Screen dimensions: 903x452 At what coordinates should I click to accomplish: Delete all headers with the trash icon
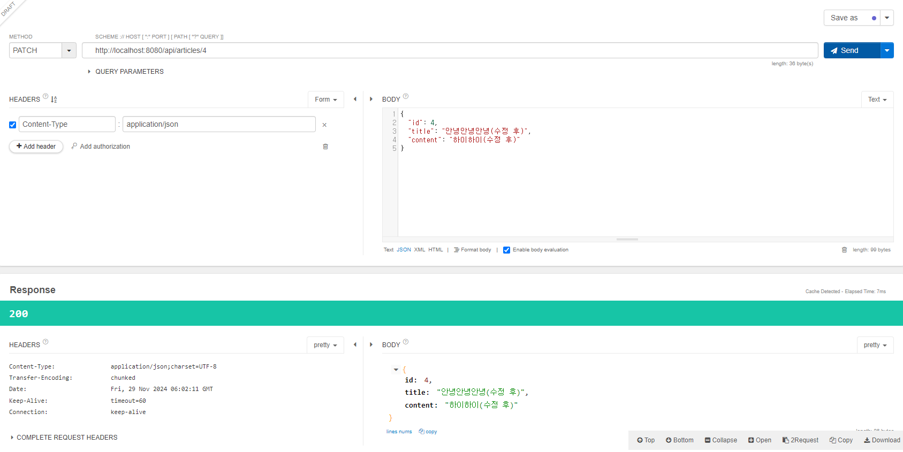tap(325, 147)
